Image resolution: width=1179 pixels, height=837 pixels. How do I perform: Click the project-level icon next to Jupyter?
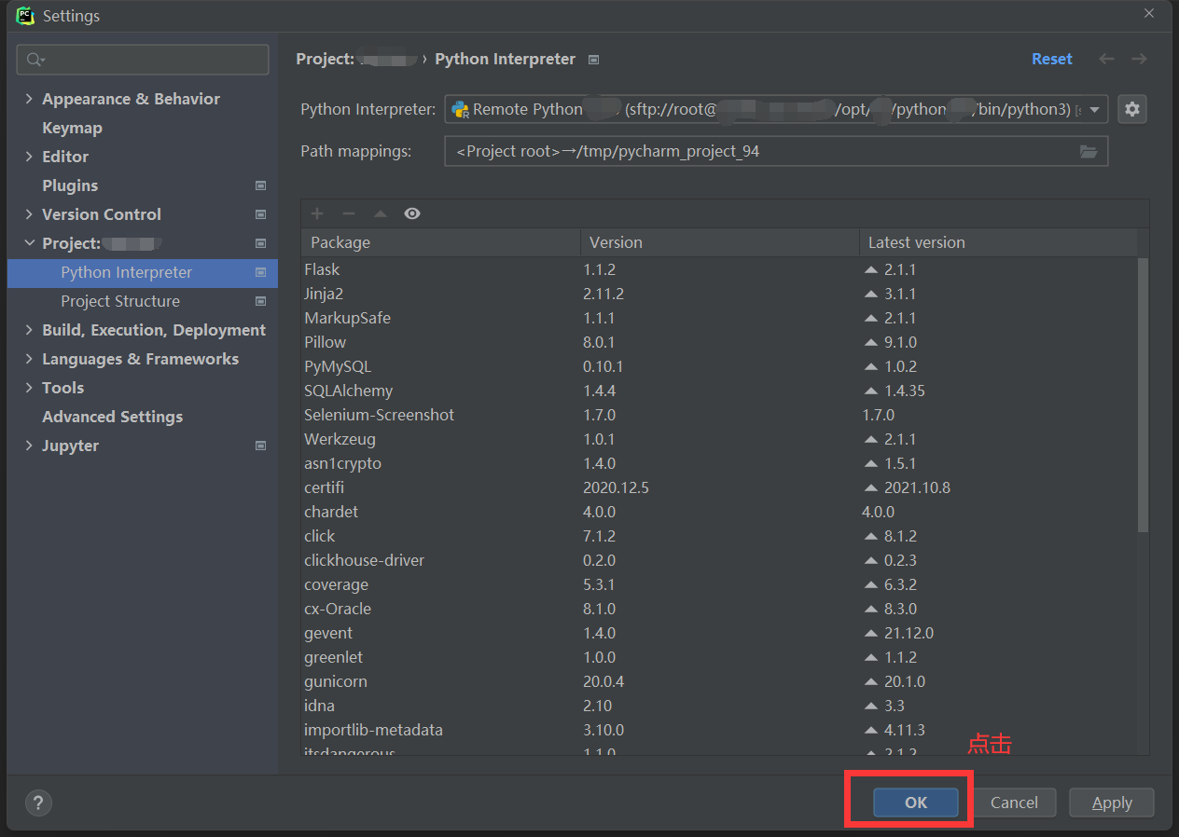(x=260, y=446)
